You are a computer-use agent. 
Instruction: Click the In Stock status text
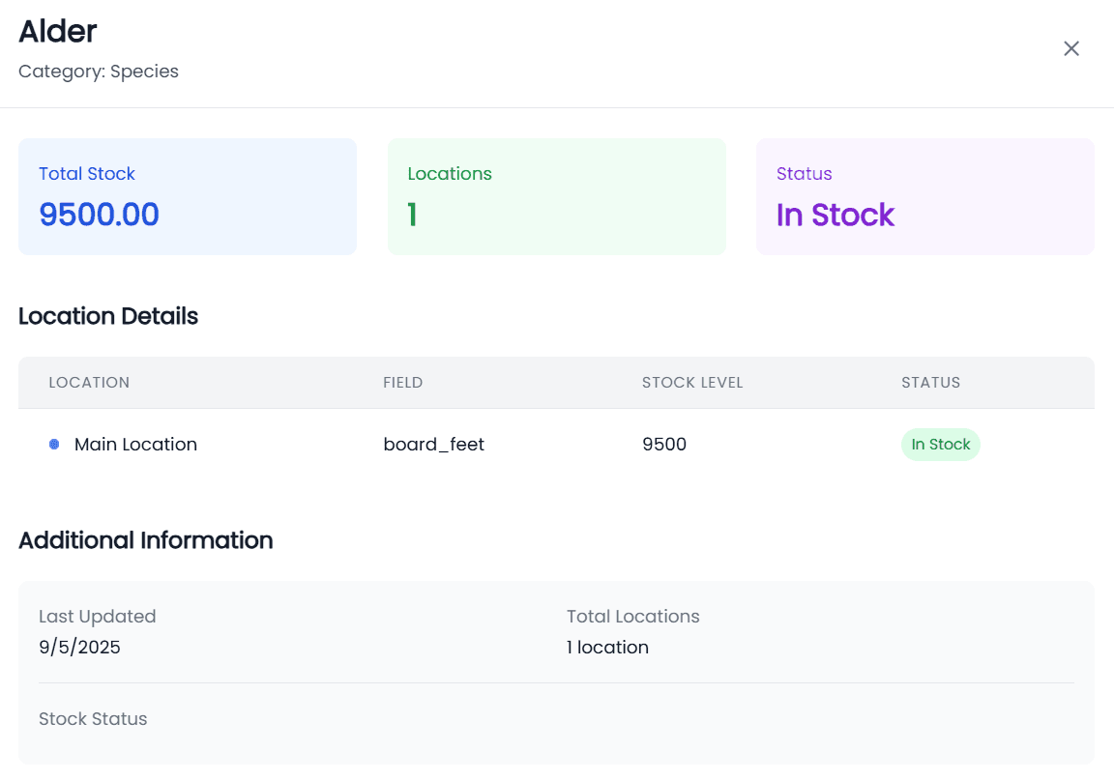pos(835,215)
